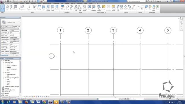The image size is (185, 104).
Task: Open the work plane Viewer
Action: pyautogui.click(x=158, y=7)
